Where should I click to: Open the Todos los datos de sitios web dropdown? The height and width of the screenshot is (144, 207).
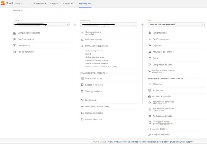click(x=176, y=24)
